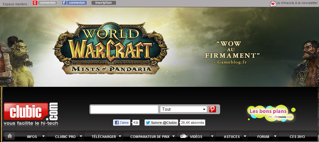The height and width of the screenshot is (142, 319).
Task: Open the CES 2013 menu item
Action: point(297,137)
